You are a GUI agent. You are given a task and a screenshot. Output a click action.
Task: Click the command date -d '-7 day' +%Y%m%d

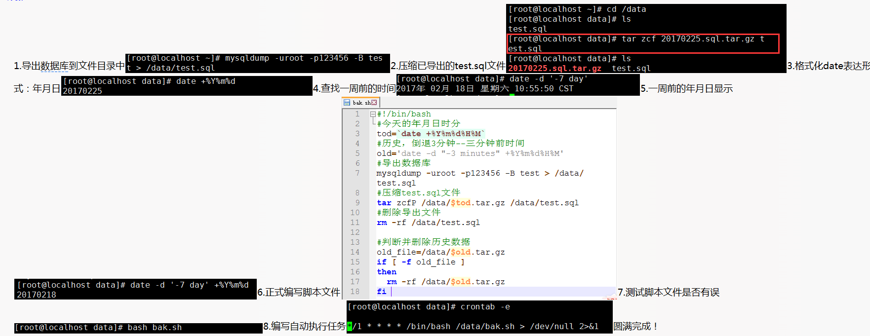[x=190, y=285]
